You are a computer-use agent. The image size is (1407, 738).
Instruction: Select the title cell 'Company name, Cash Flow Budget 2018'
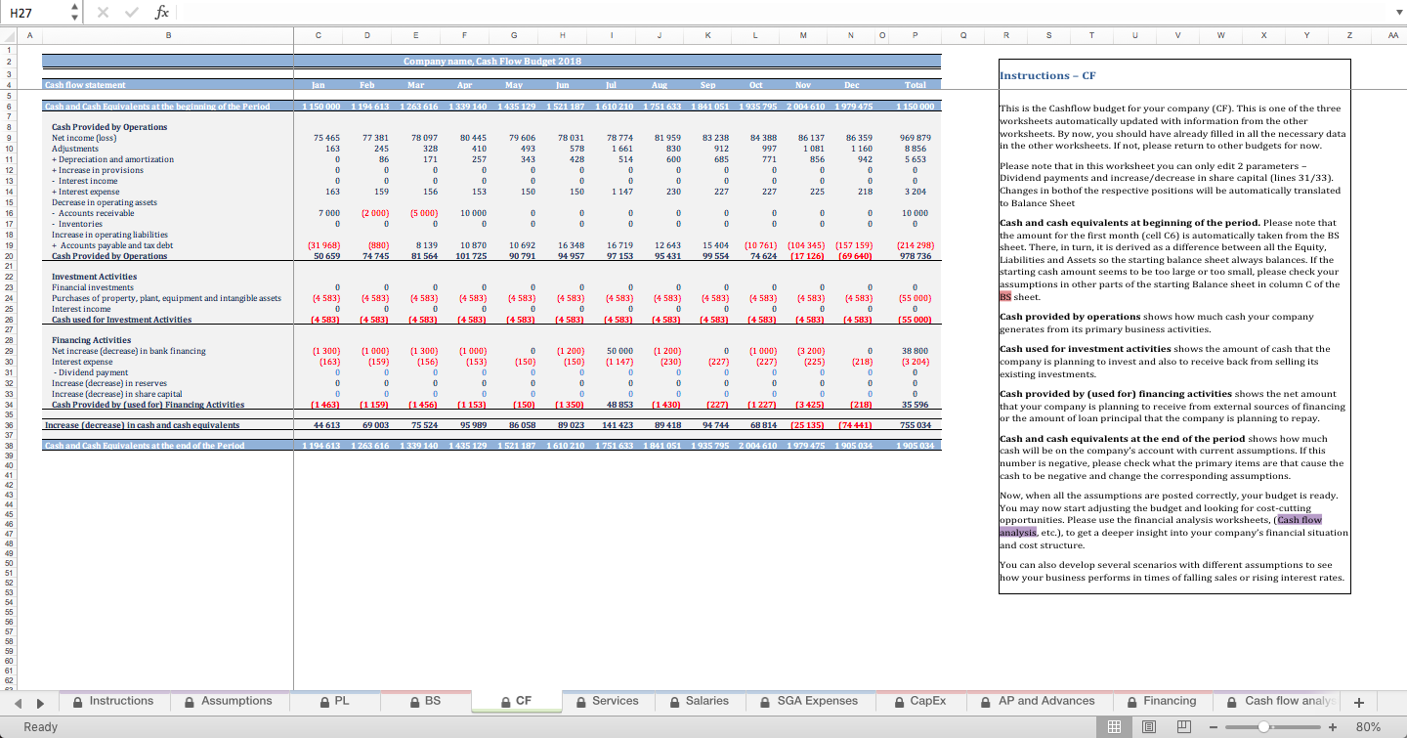click(492, 61)
